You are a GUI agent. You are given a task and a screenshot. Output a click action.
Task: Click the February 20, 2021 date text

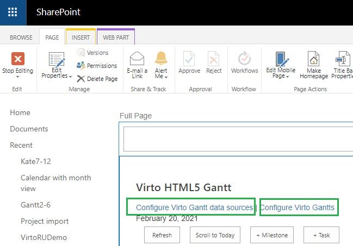tap(167, 218)
